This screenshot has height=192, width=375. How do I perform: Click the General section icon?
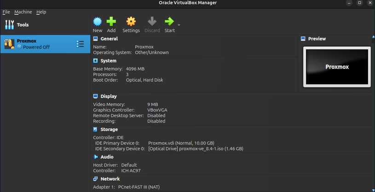[x=96, y=39]
